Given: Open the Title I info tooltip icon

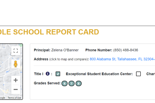Looking at the screenshot, I should tap(48, 74).
